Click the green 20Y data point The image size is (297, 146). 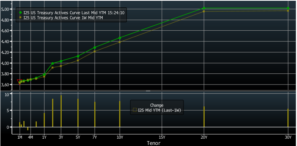[204, 8]
